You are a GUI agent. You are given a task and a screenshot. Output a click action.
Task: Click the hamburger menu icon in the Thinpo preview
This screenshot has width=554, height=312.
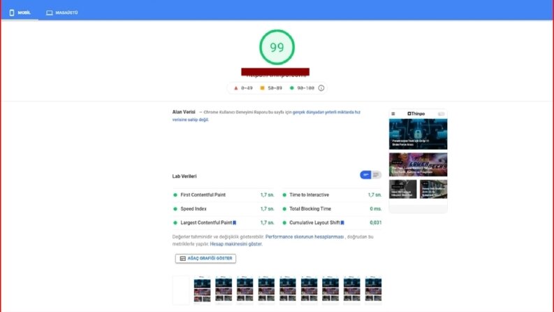pos(393,114)
